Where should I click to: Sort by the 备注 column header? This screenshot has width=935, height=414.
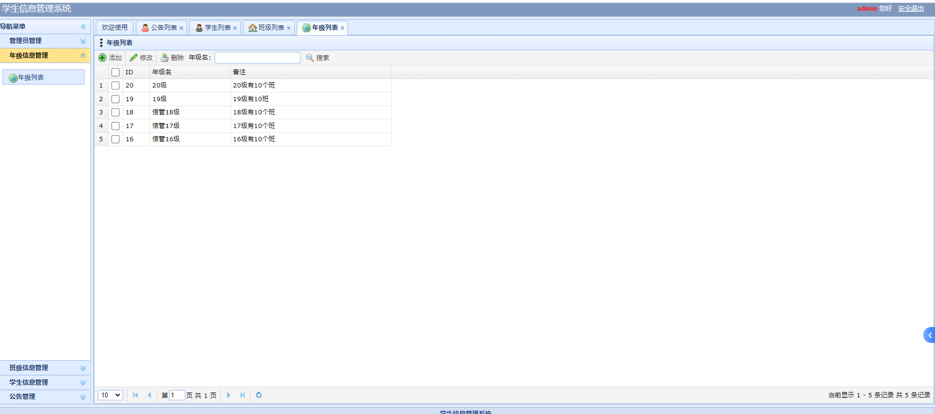pyautogui.click(x=311, y=72)
